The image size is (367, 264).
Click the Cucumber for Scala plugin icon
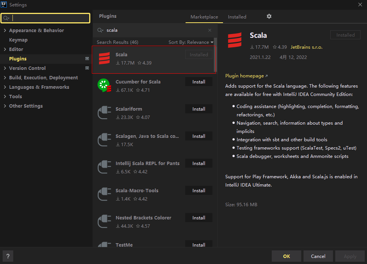[104, 85]
